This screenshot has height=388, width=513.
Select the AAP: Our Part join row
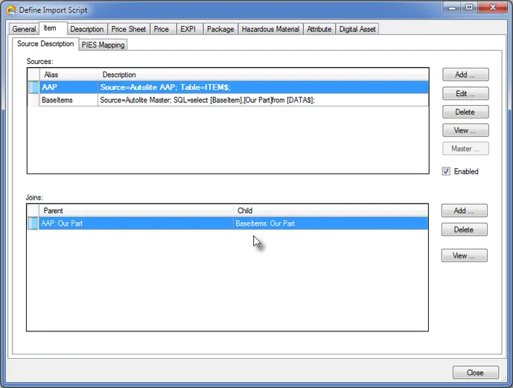[x=130, y=223]
